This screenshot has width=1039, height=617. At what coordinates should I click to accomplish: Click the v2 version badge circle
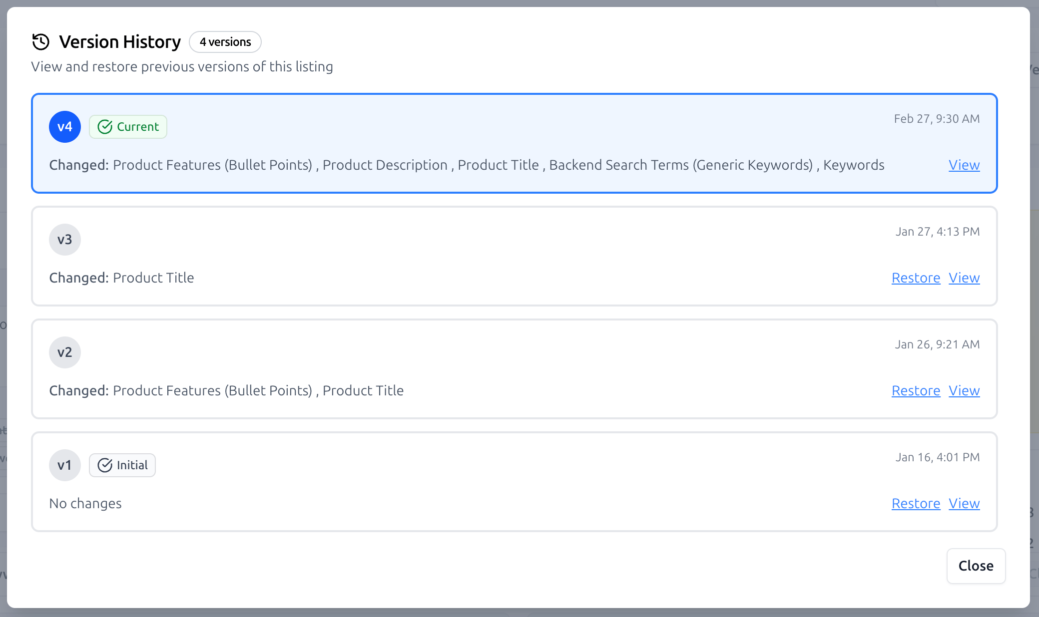click(64, 352)
